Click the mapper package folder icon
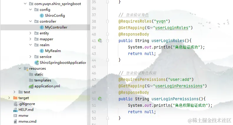 36,39
